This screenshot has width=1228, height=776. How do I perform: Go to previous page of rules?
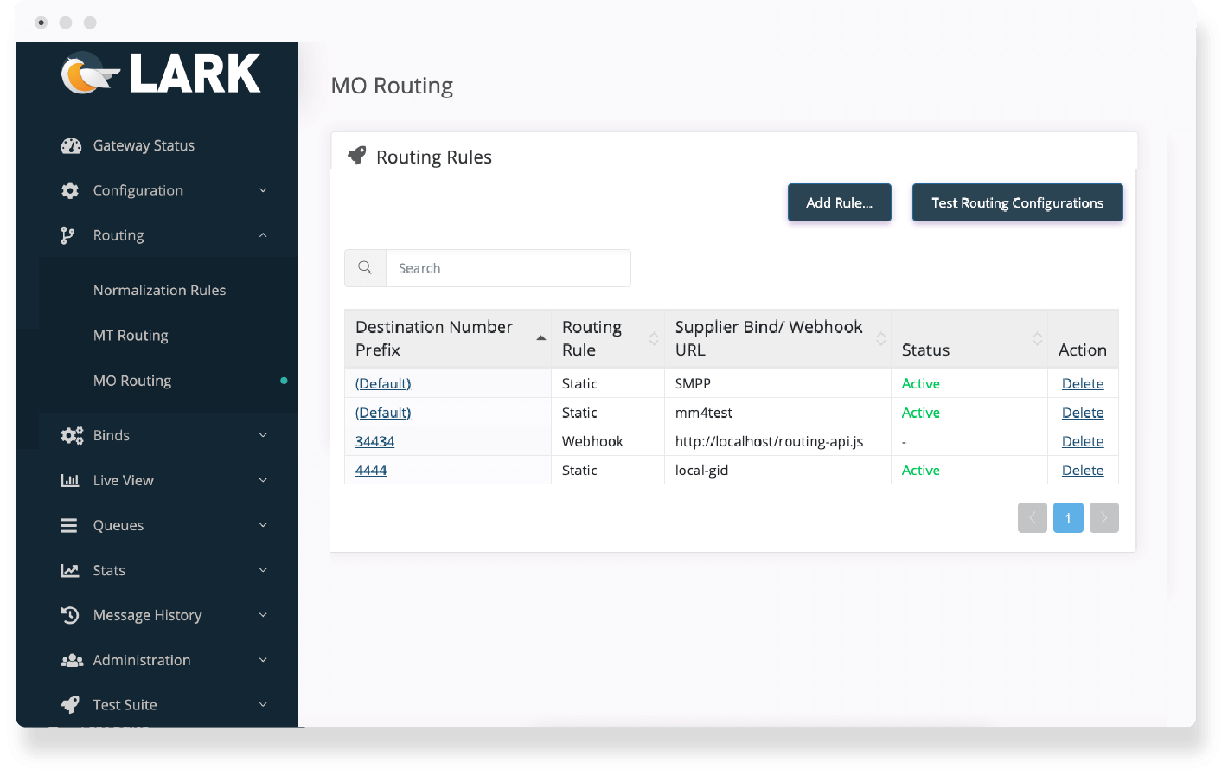1033,518
